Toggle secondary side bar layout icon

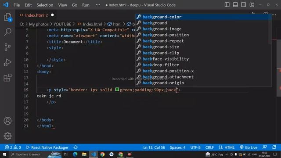[x=243, y=5]
